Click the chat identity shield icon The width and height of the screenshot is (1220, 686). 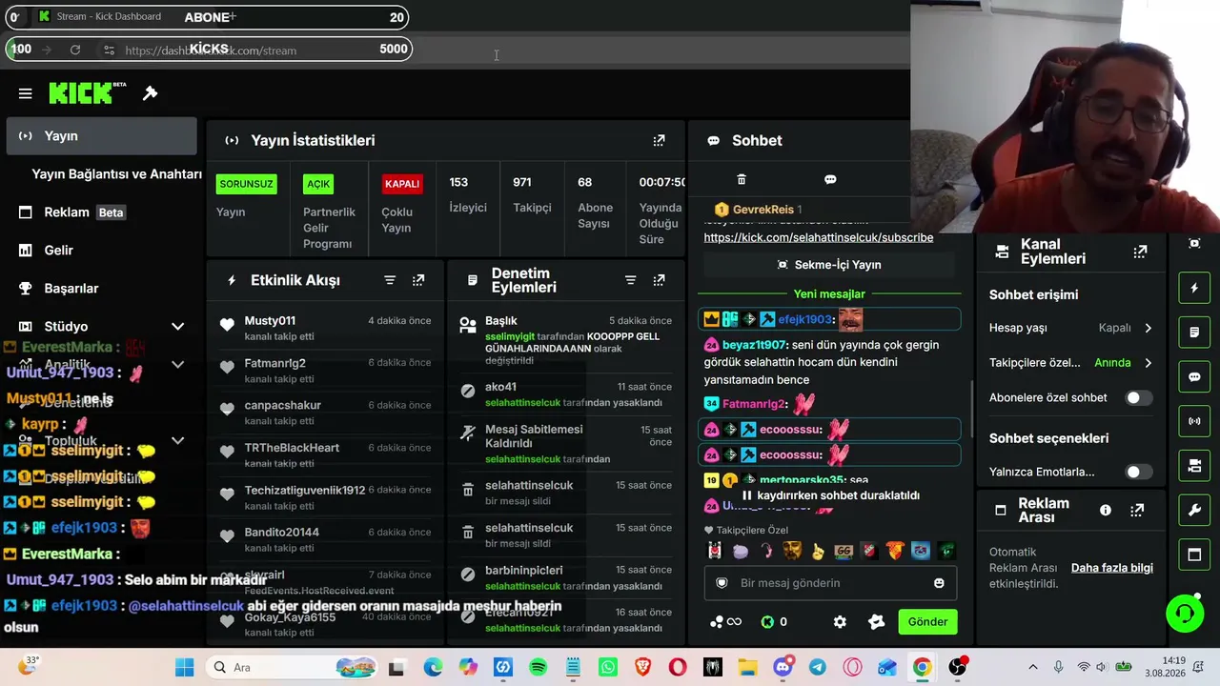722,583
